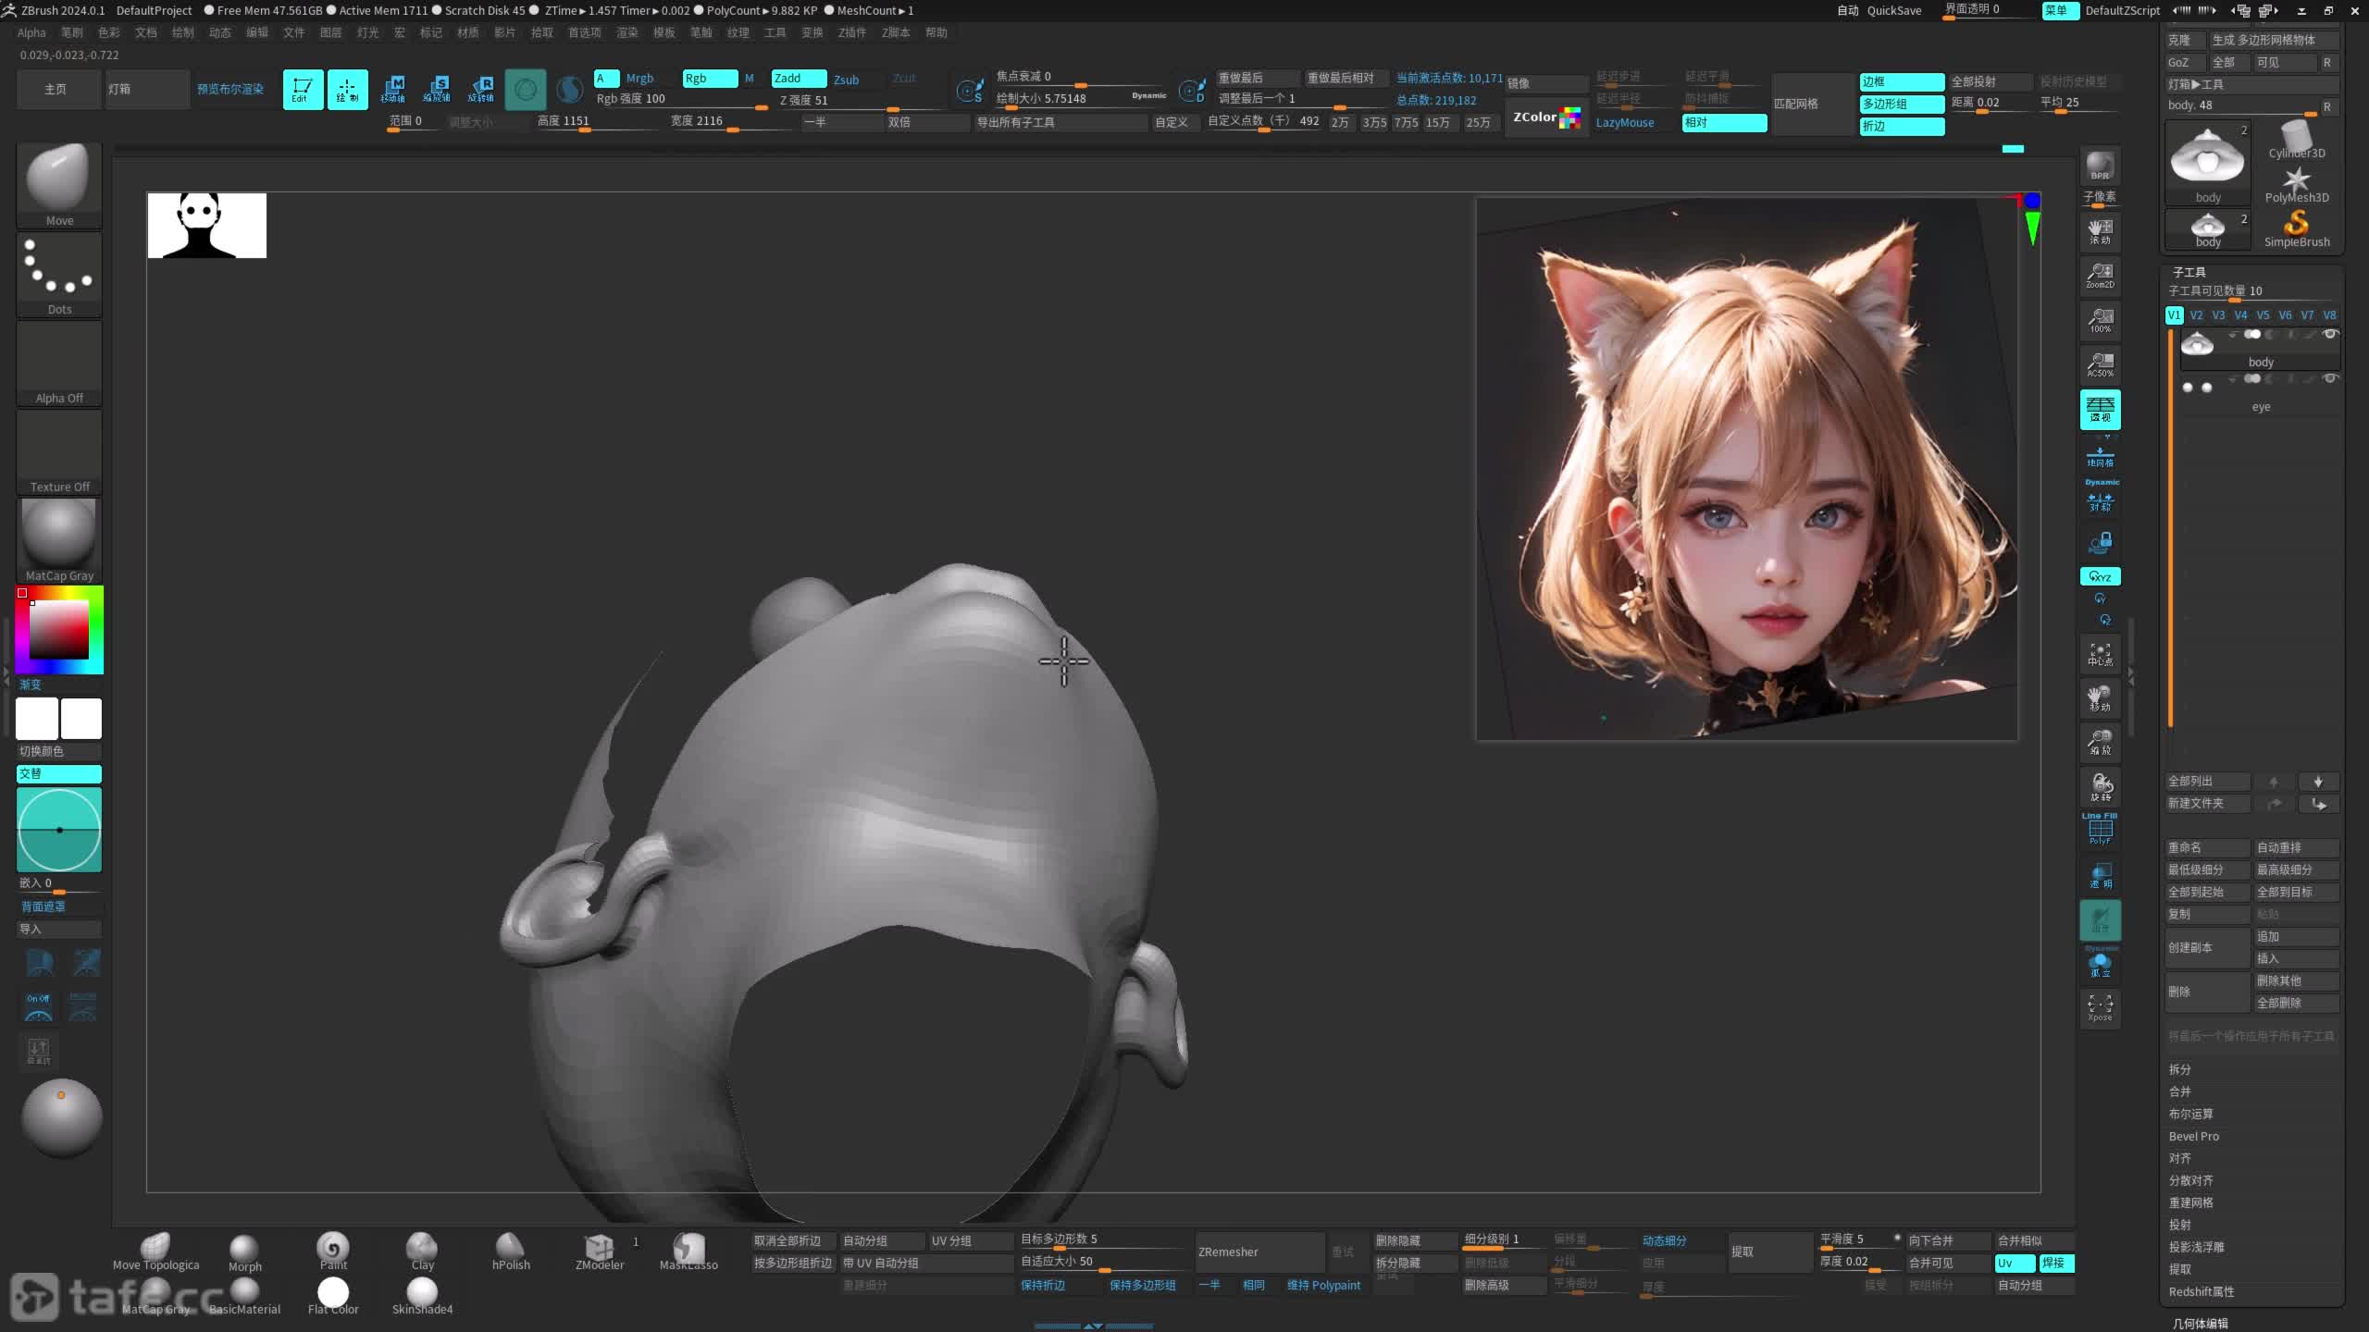
Task: Toggle Zadd sculpt mode
Action: (x=799, y=79)
